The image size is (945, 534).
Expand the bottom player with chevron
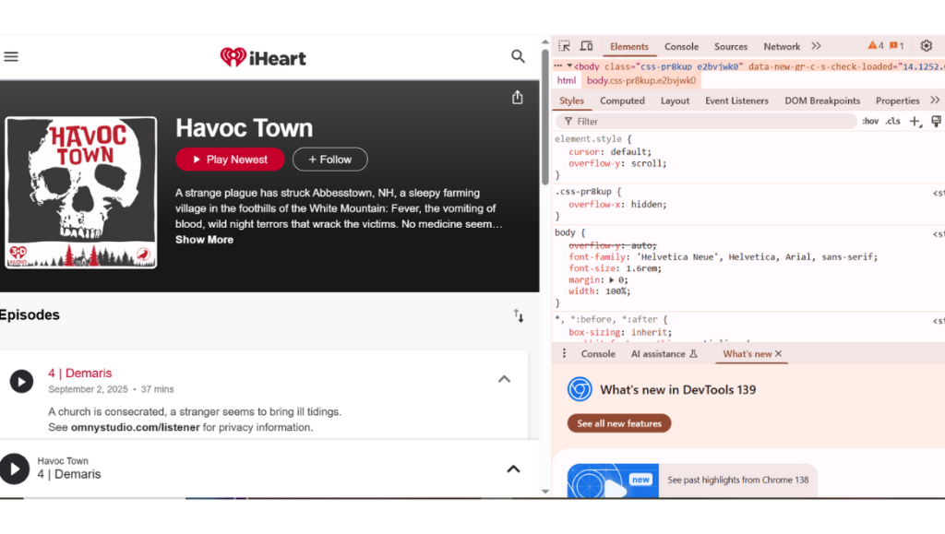(513, 469)
